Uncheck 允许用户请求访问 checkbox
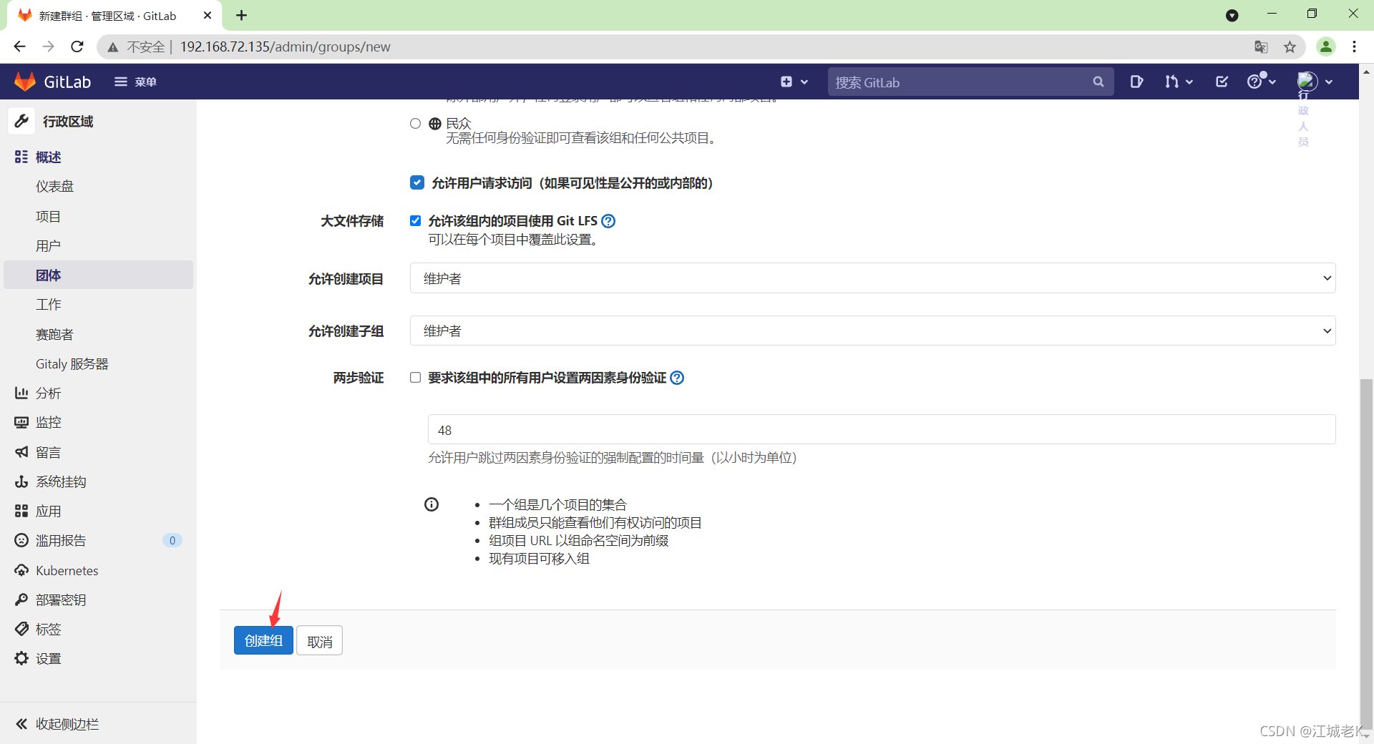Screen dimensions: 1374x744 [416, 182]
